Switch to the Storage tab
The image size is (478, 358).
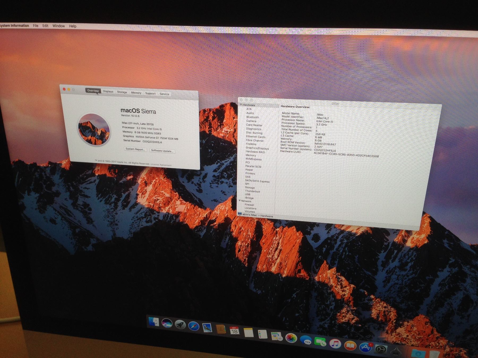122,92
